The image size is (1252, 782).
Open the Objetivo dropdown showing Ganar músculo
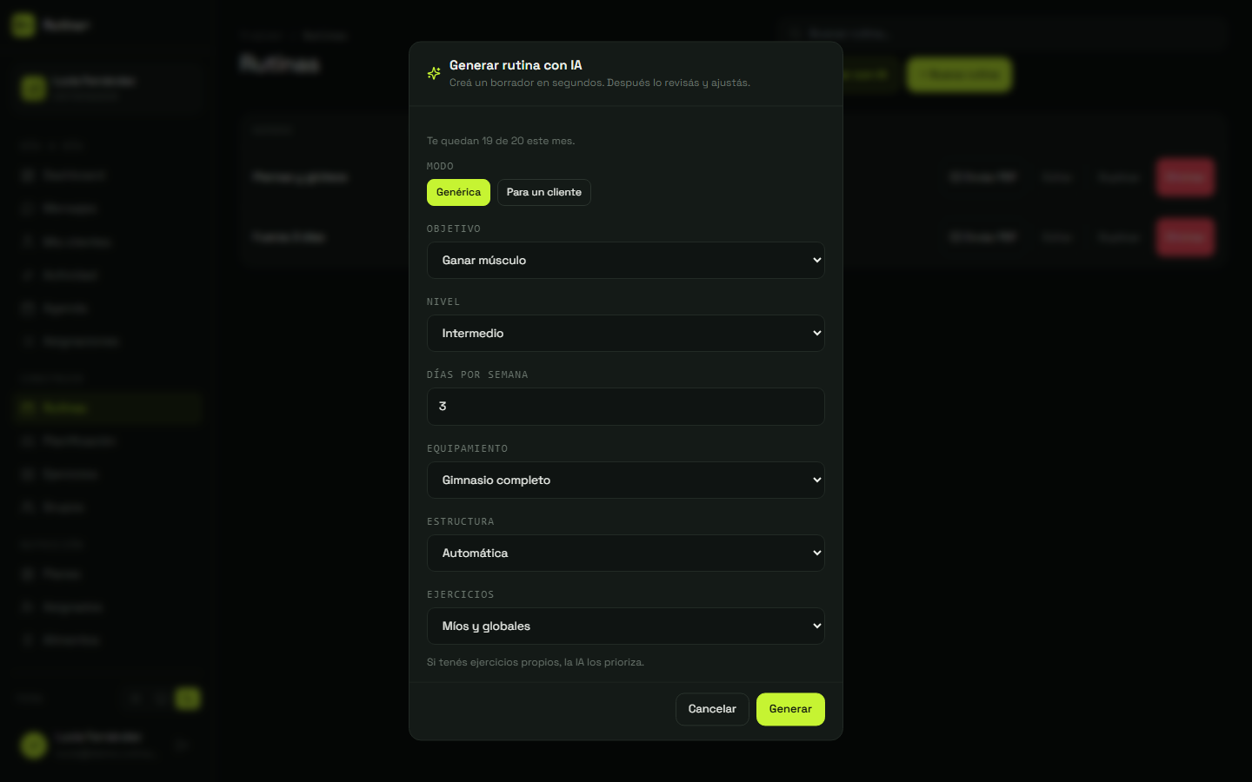click(626, 260)
